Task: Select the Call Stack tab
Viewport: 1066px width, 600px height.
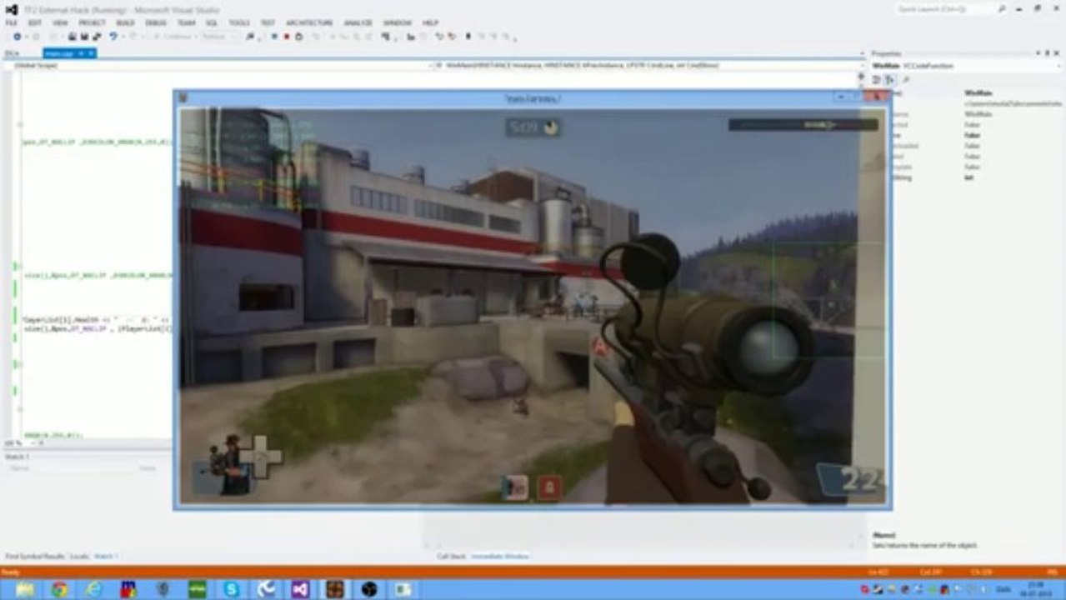Action: click(x=452, y=556)
